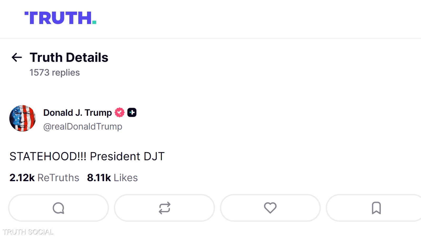Click the word STATEHOOD!!! in the post
The width and height of the screenshot is (421, 237).
tap(48, 156)
